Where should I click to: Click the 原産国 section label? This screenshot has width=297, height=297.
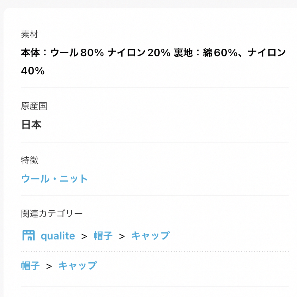point(34,106)
